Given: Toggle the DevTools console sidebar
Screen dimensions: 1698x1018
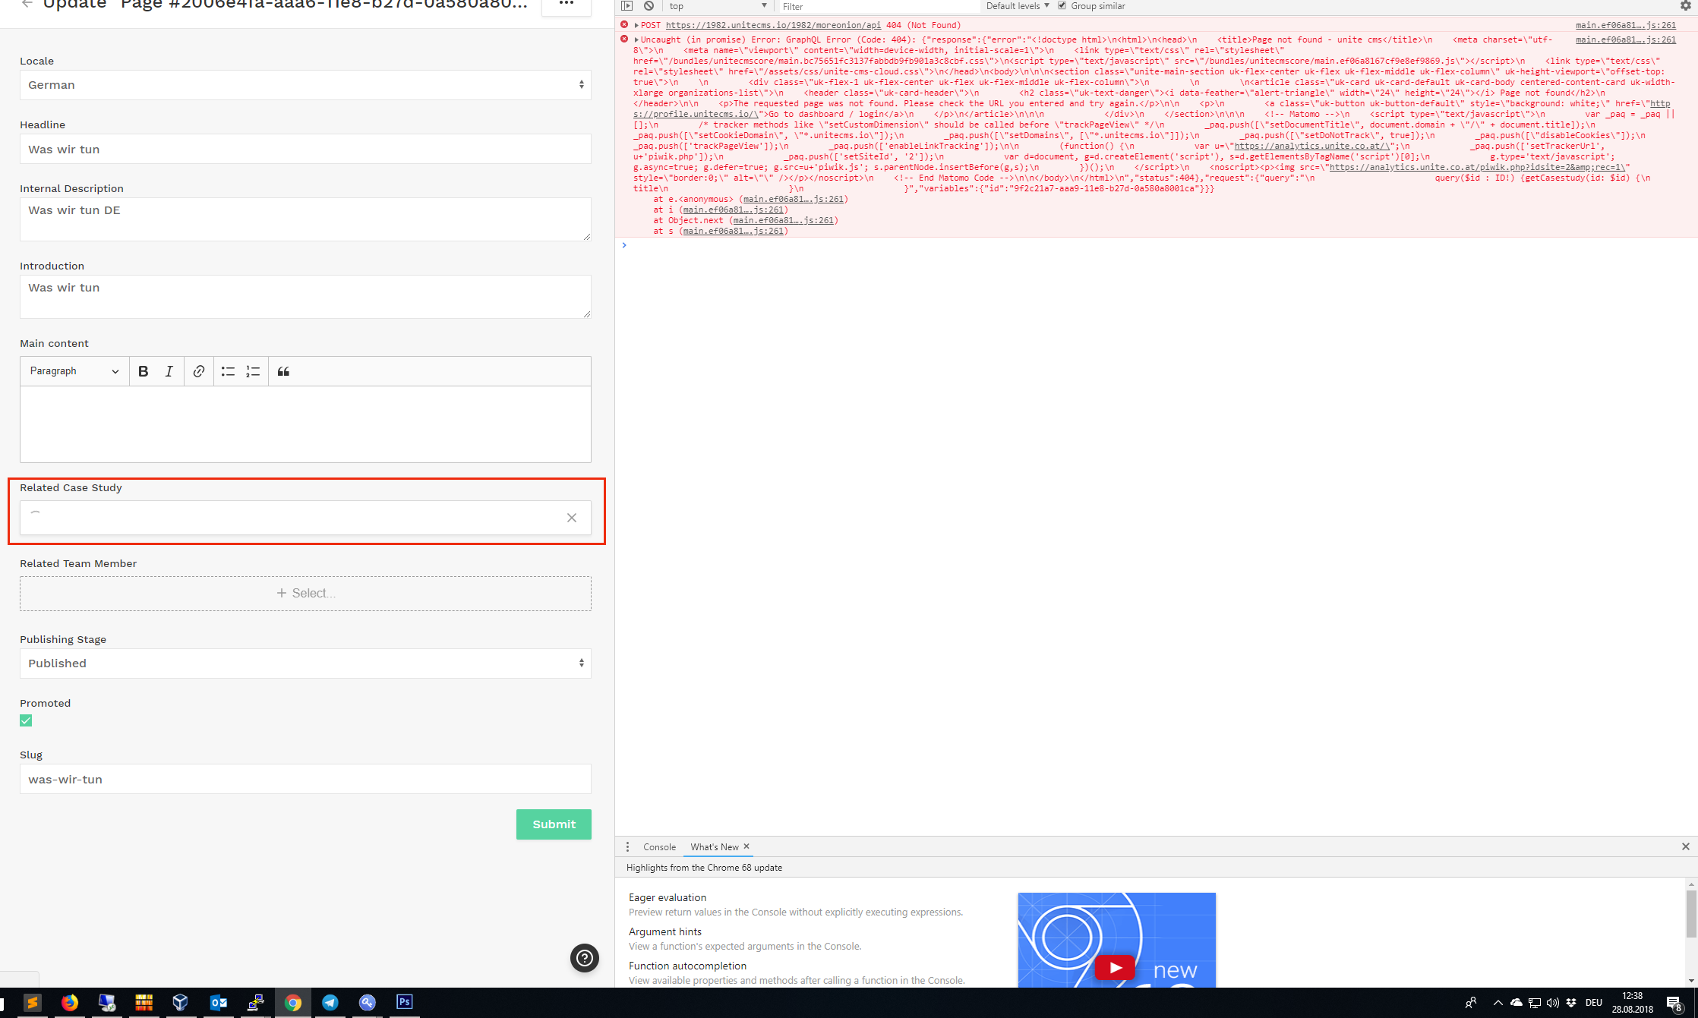Looking at the screenshot, I should pyautogui.click(x=627, y=6).
